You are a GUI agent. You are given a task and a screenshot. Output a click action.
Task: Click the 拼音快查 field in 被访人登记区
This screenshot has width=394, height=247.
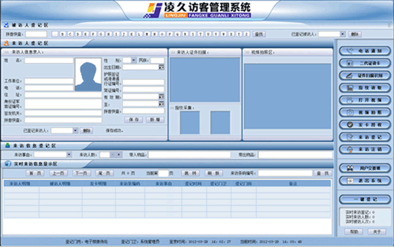36,34
